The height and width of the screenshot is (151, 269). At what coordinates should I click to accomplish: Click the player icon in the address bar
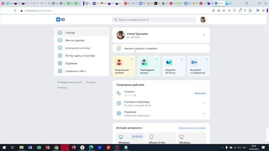click(229, 10)
